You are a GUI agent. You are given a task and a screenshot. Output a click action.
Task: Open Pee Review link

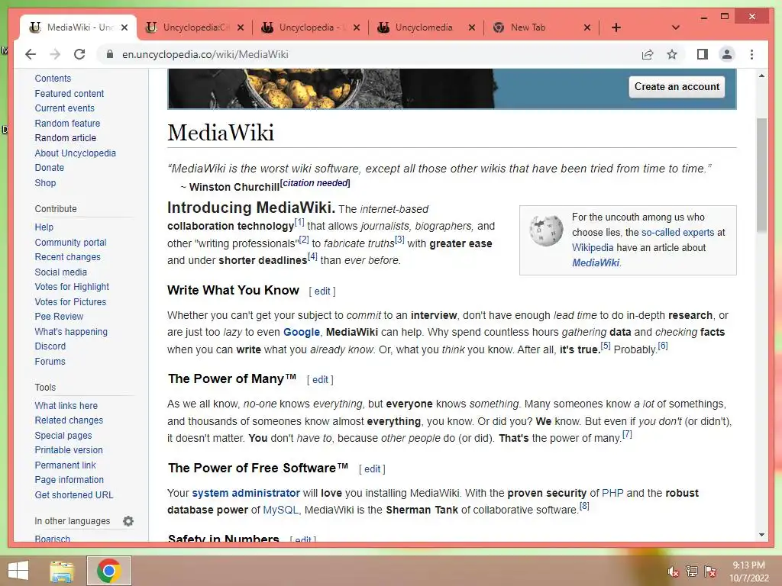59,317
